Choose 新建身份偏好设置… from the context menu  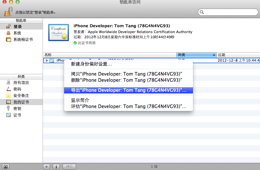coord(128,64)
